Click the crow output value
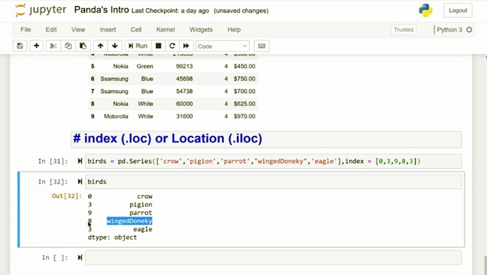Image resolution: width=487 pixels, height=275 pixels. point(145,196)
